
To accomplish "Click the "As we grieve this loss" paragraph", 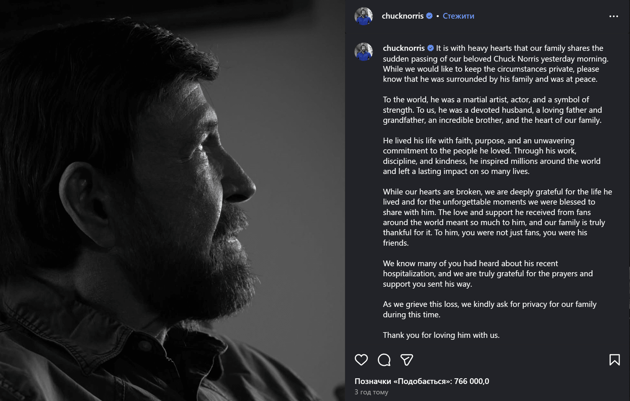I will point(489,309).
